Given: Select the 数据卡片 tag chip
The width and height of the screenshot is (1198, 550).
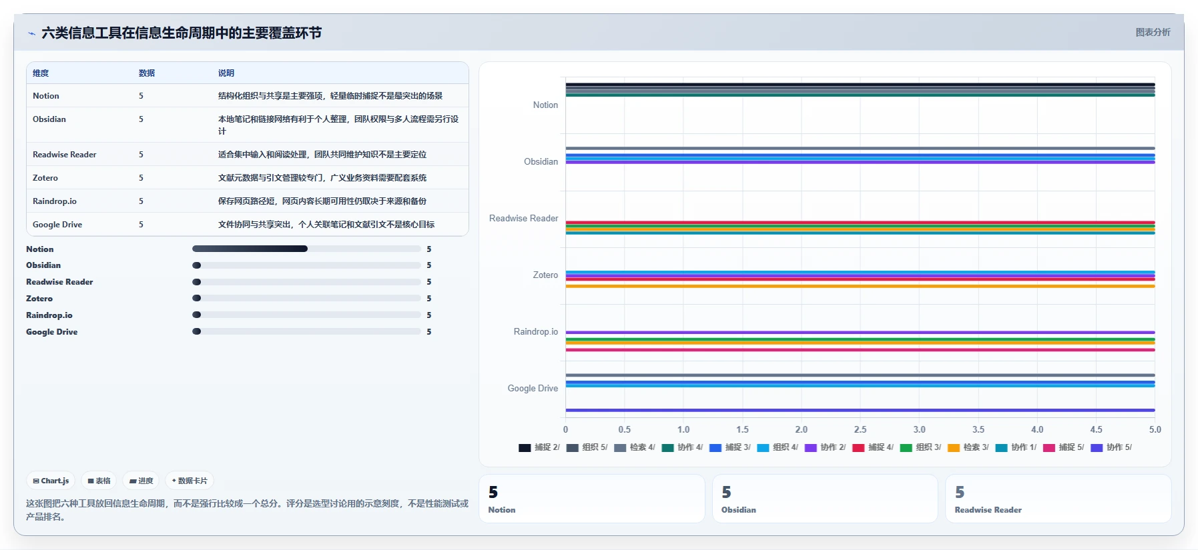Looking at the screenshot, I should (x=190, y=481).
